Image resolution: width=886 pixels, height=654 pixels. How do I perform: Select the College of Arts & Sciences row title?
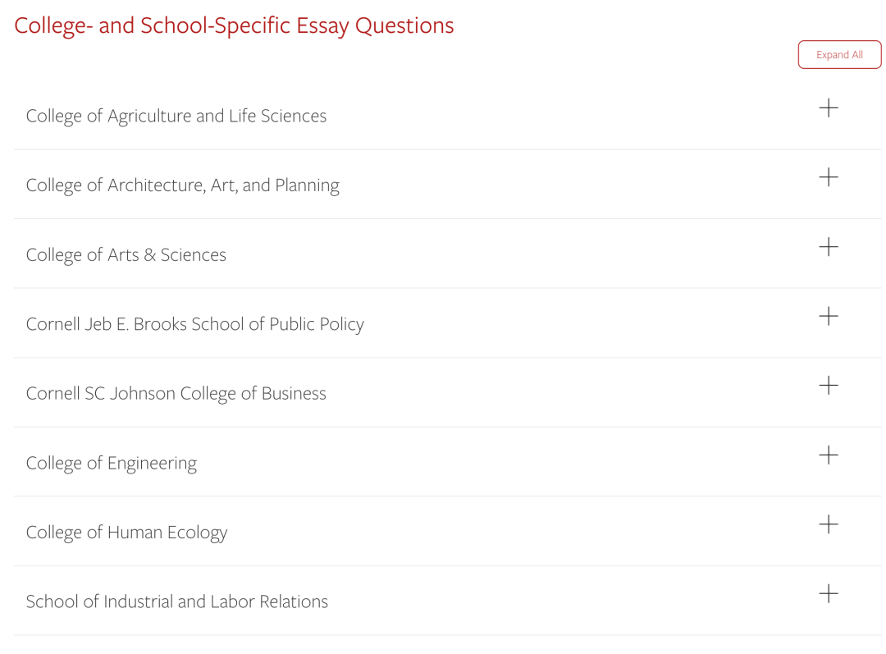pos(126,255)
